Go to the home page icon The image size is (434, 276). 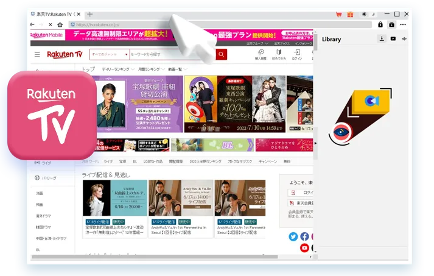coord(60,24)
